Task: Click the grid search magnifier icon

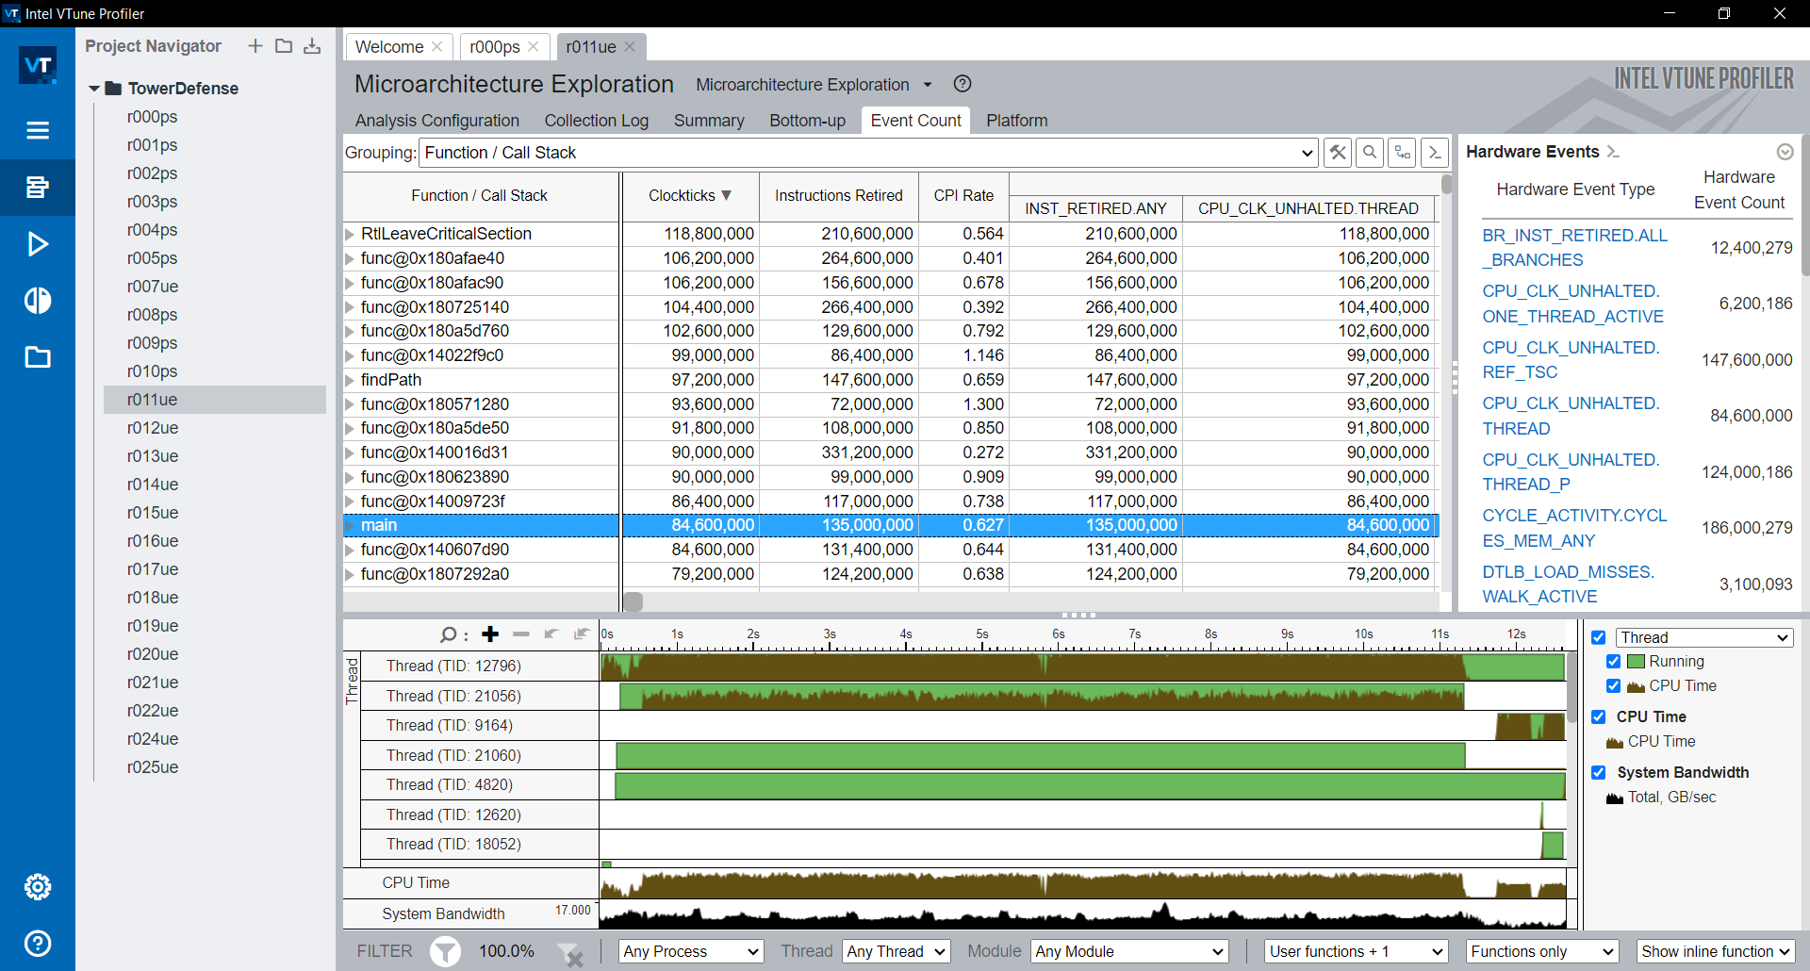Action: [x=1370, y=153]
